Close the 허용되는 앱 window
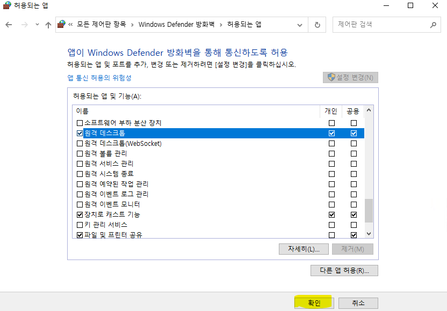The image size is (447, 311). (435, 5)
